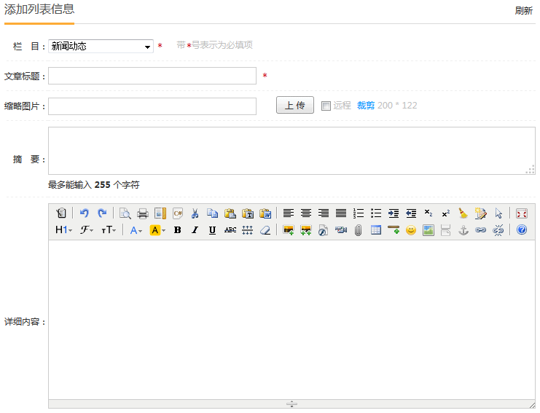
Task: Open the 栏目 dropdown showing 新闻动态
Action: click(101, 47)
